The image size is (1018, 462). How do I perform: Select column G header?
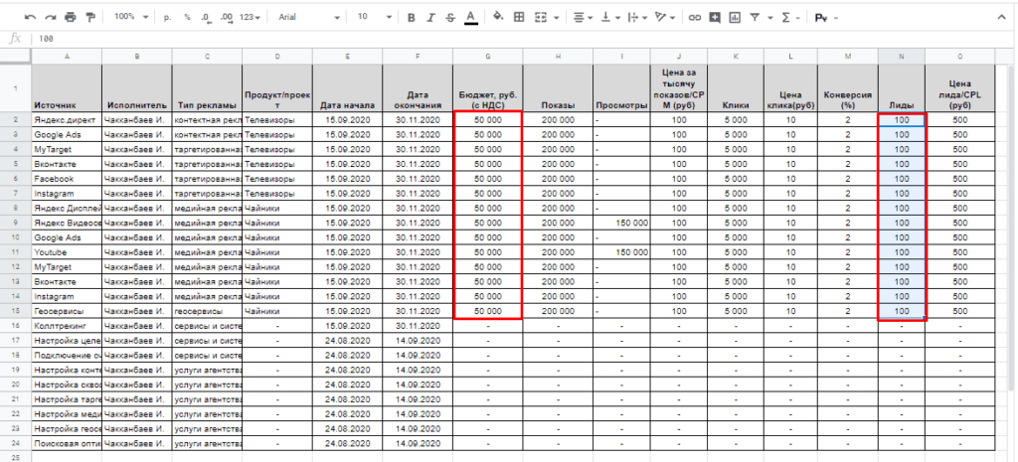pyautogui.click(x=488, y=57)
